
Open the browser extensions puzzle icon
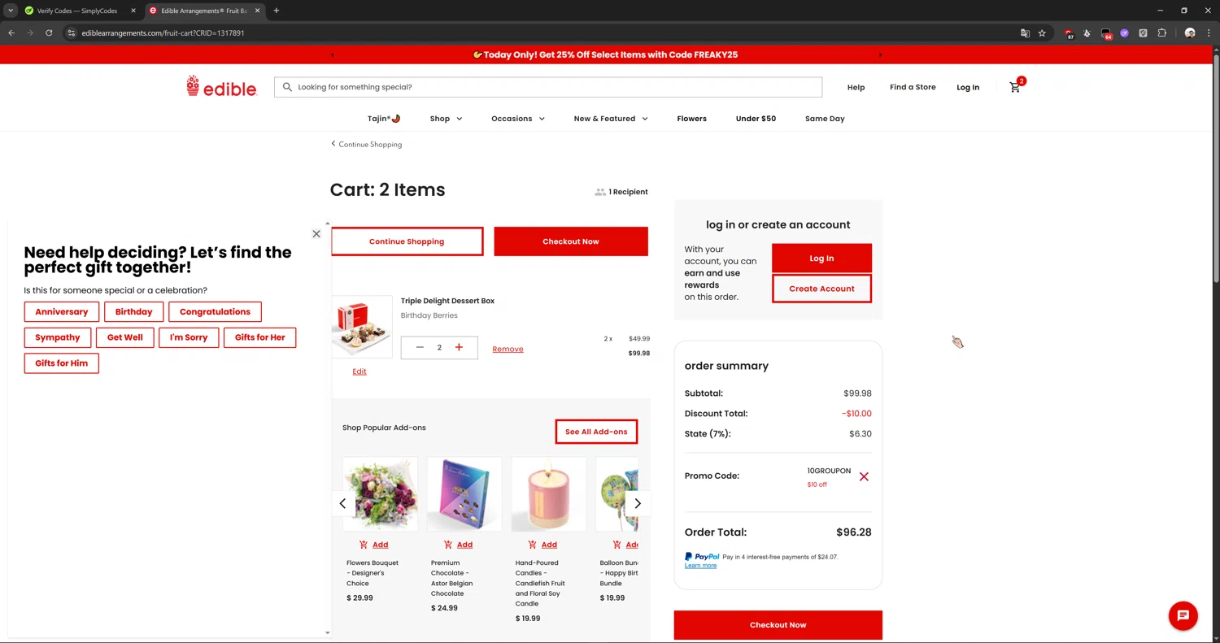click(1161, 33)
